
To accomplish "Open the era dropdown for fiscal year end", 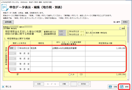I will (62, 34).
